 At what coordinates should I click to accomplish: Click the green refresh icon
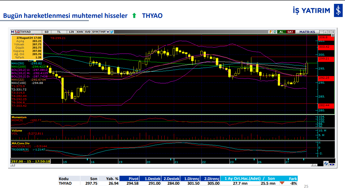(x=275, y=32)
